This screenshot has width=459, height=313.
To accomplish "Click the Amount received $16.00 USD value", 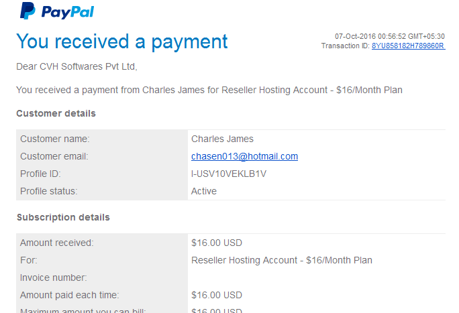I will pos(217,243).
